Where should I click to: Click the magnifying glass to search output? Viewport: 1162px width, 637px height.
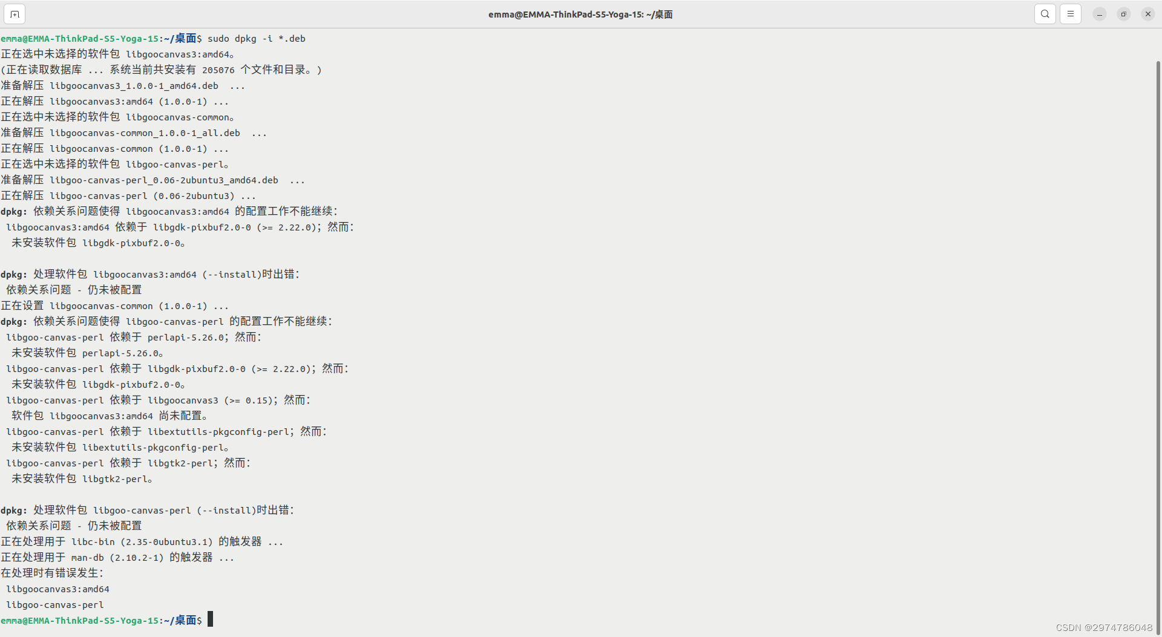tap(1045, 13)
